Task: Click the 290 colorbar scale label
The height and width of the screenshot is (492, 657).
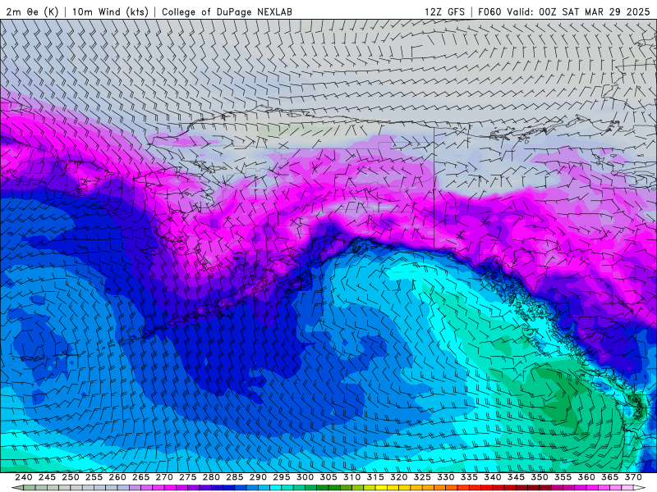Action: coord(258,477)
